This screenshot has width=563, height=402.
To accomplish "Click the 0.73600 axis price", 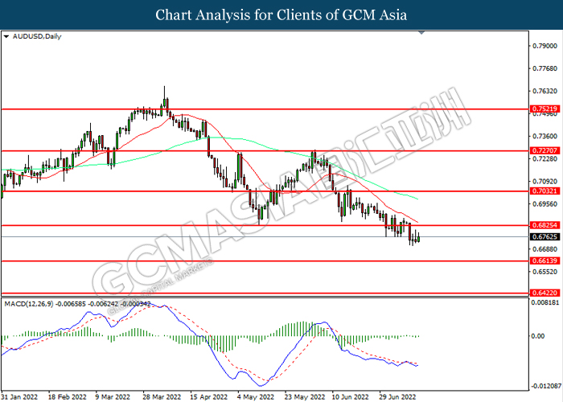I will coord(545,137).
